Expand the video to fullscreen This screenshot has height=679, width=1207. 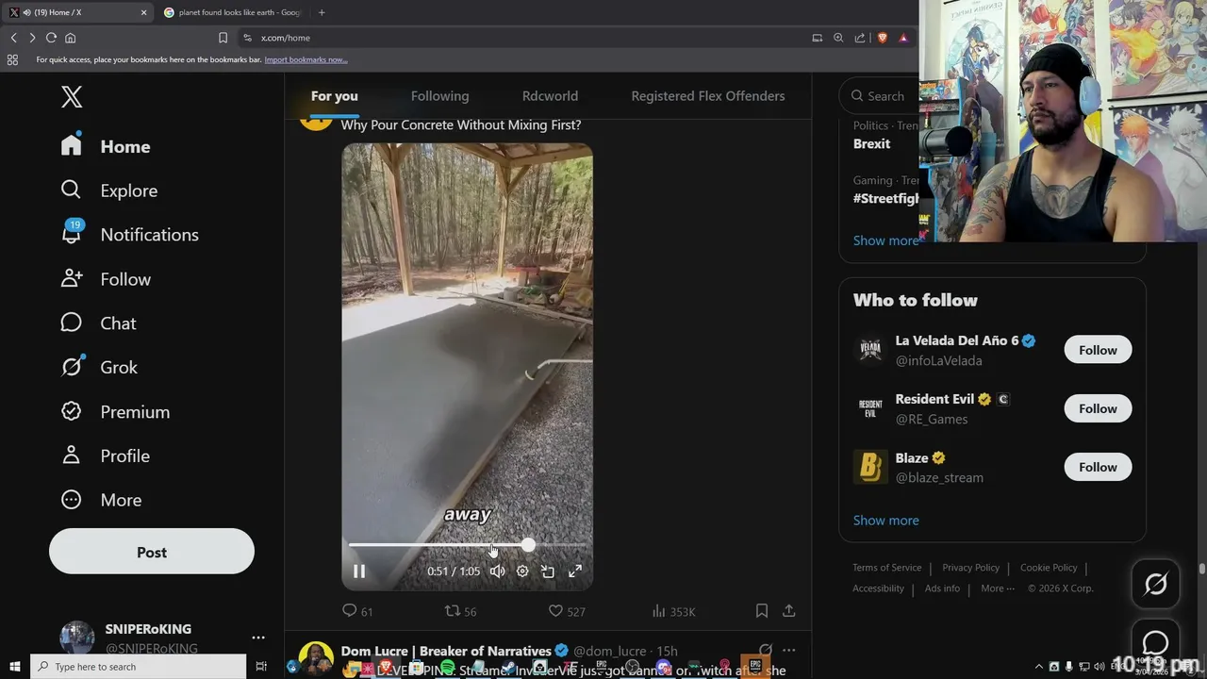click(x=575, y=571)
